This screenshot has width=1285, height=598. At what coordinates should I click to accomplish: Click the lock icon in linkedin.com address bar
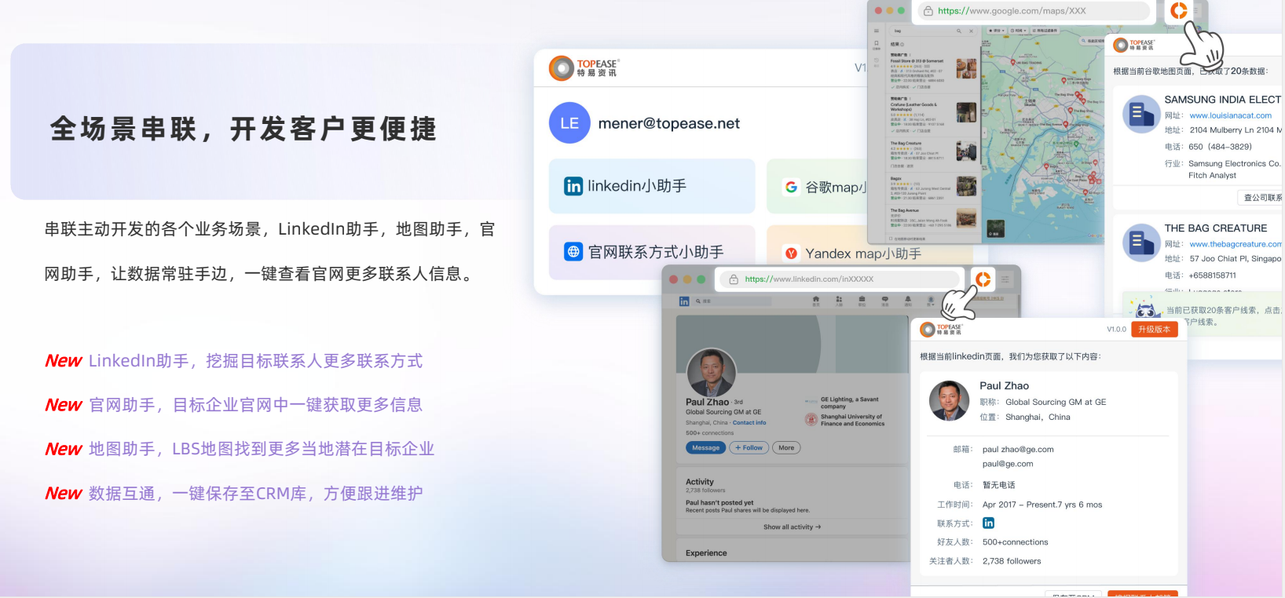pyautogui.click(x=734, y=279)
